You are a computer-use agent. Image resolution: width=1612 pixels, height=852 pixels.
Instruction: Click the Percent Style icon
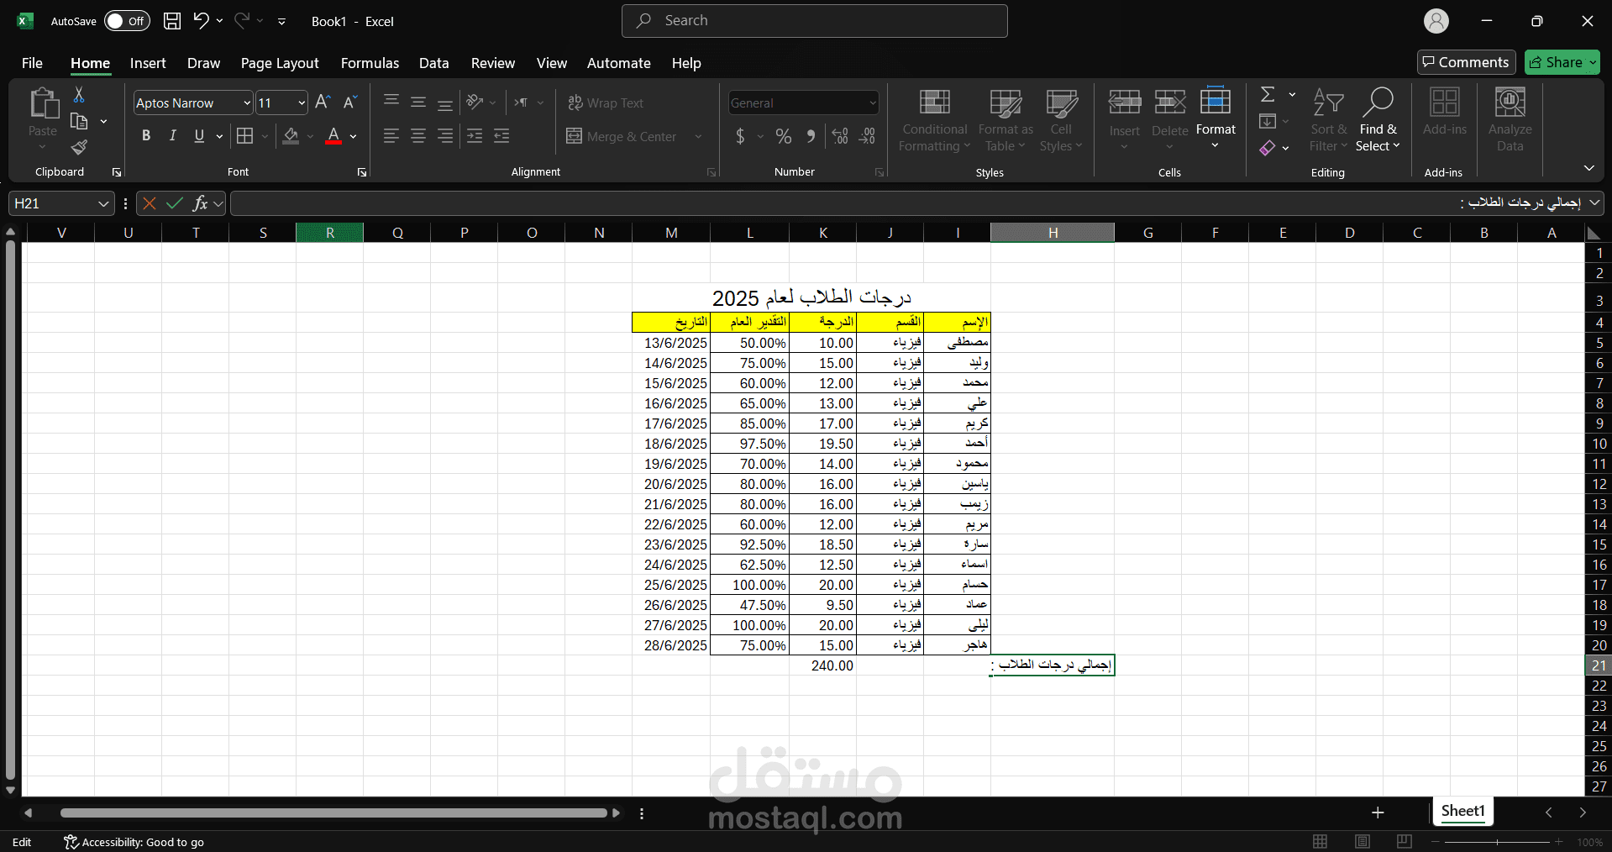(783, 136)
